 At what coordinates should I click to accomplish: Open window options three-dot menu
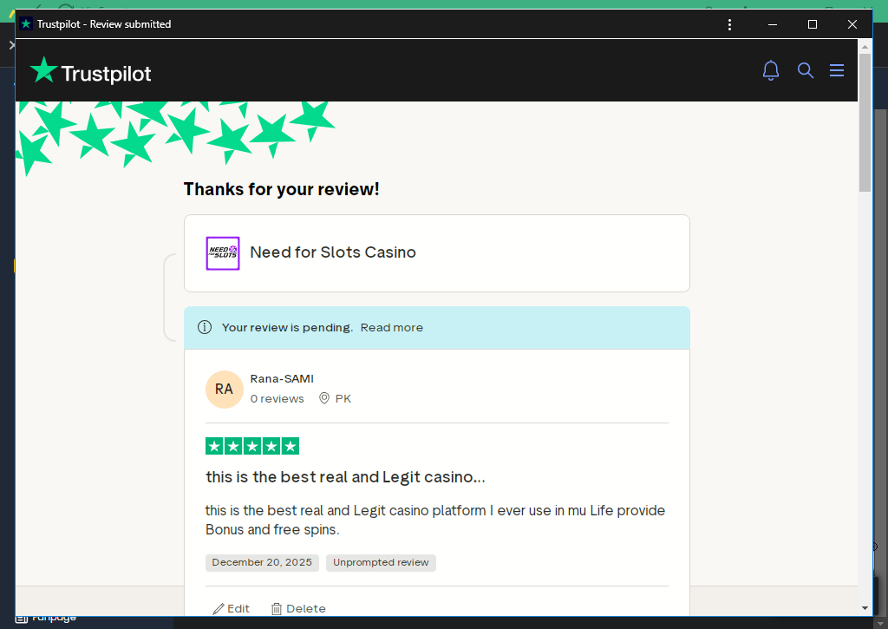click(729, 24)
